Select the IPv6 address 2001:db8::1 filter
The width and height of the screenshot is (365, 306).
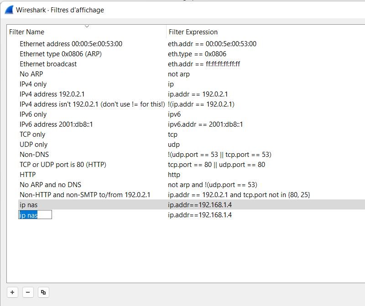pyautogui.click(x=56, y=124)
